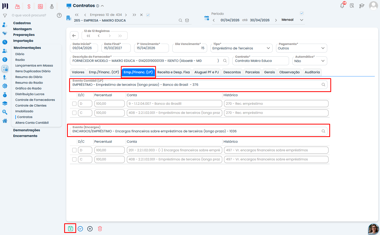Go to next company arrow
Viewport: 380px width, 235px height.
pyautogui.click(x=126, y=15)
